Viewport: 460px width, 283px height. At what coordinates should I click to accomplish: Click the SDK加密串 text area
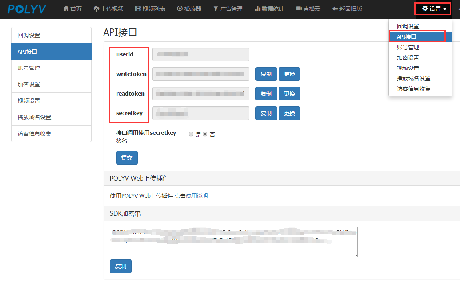[234, 242]
